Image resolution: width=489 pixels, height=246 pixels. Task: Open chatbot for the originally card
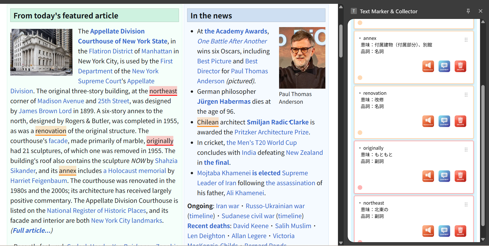444,176
